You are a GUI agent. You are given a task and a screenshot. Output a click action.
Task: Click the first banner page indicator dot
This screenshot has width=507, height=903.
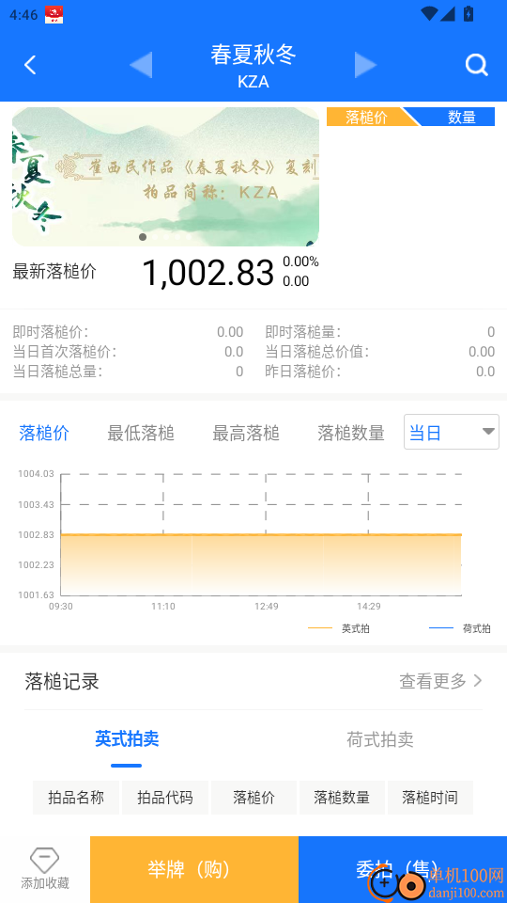[143, 237]
